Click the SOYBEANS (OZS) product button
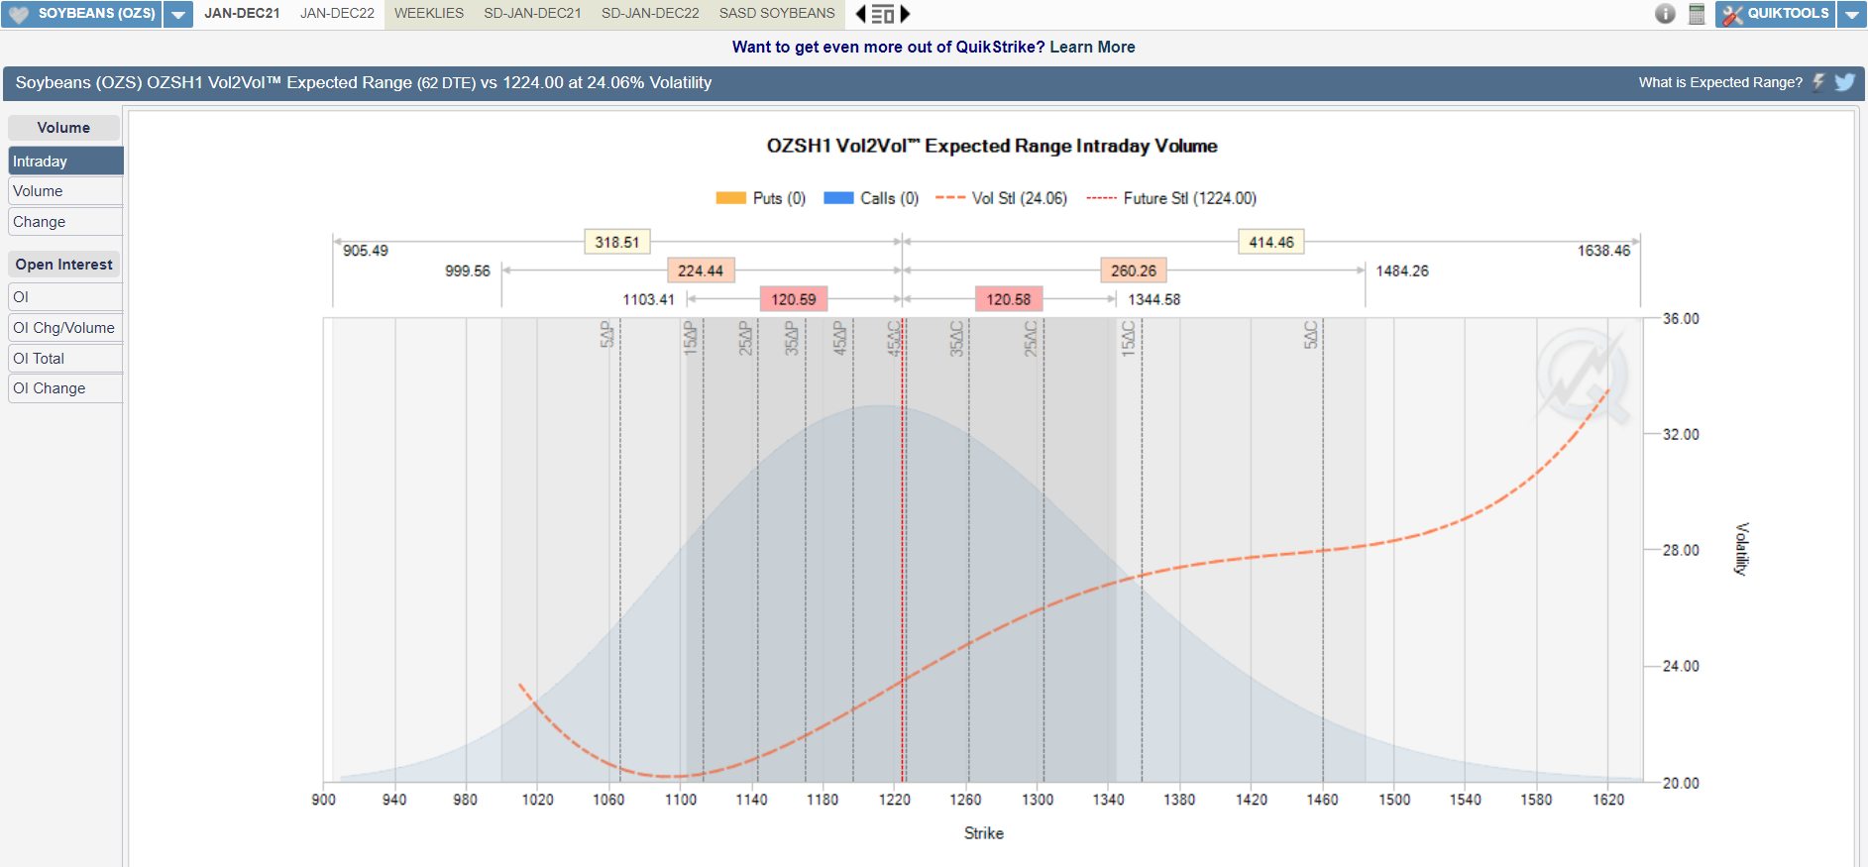Viewport: 1868px width, 867px height. coord(82,14)
